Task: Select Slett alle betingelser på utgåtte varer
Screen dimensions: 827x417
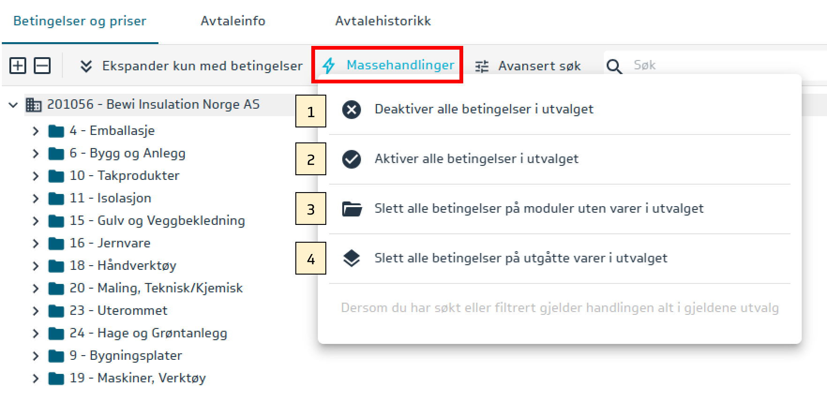Action: (520, 258)
